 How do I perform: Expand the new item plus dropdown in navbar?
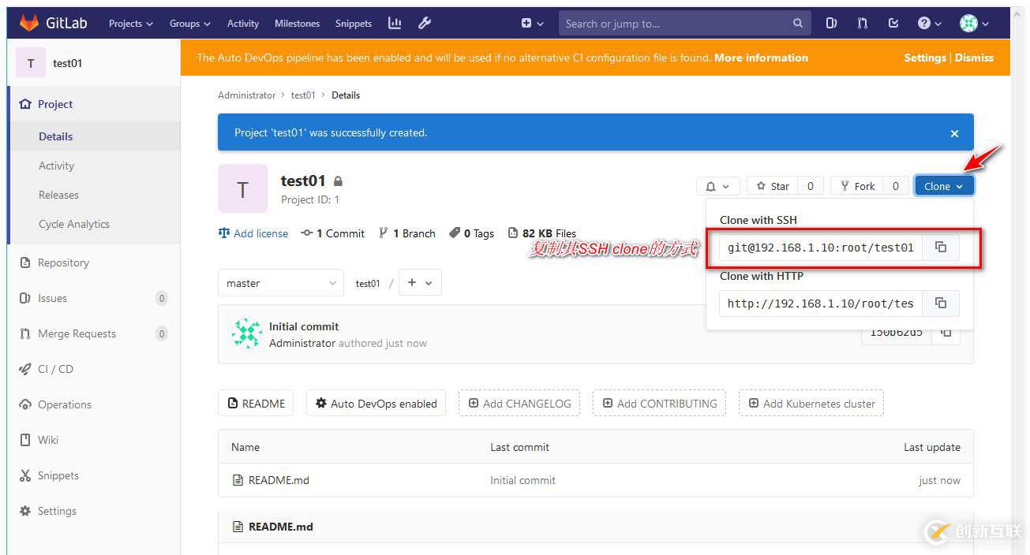pyautogui.click(x=533, y=24)
